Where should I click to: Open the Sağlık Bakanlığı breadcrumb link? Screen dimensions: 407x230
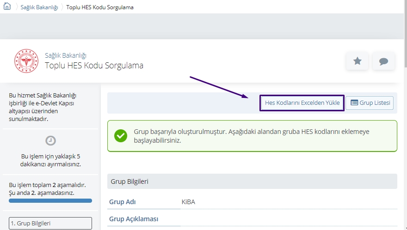(x=39, y=7)
